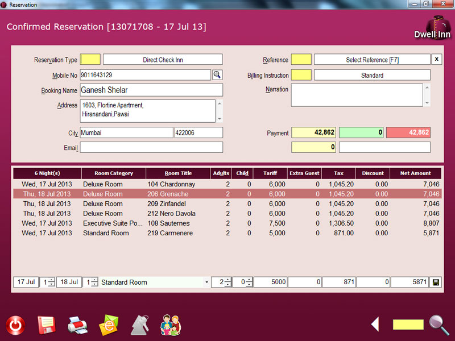The height and width of the screenshot is (341, 455).
Task: Click the room key tag icon
Action: [139, 325]
